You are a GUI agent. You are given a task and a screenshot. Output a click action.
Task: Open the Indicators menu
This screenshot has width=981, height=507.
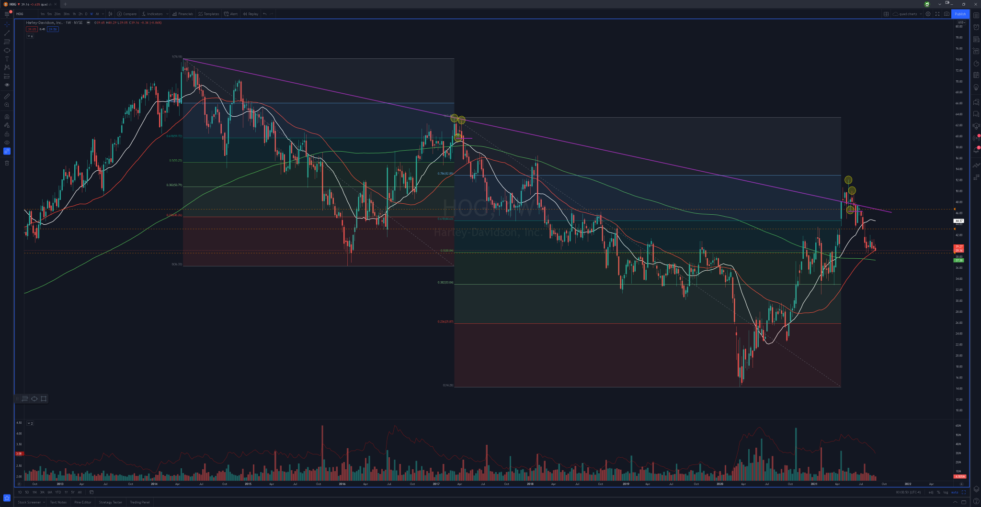tap(152, 14)
